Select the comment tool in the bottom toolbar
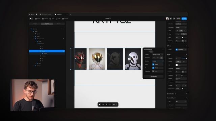Image resolution: width=216 pixels, height=121 pixels. click(x=107, y=105)
